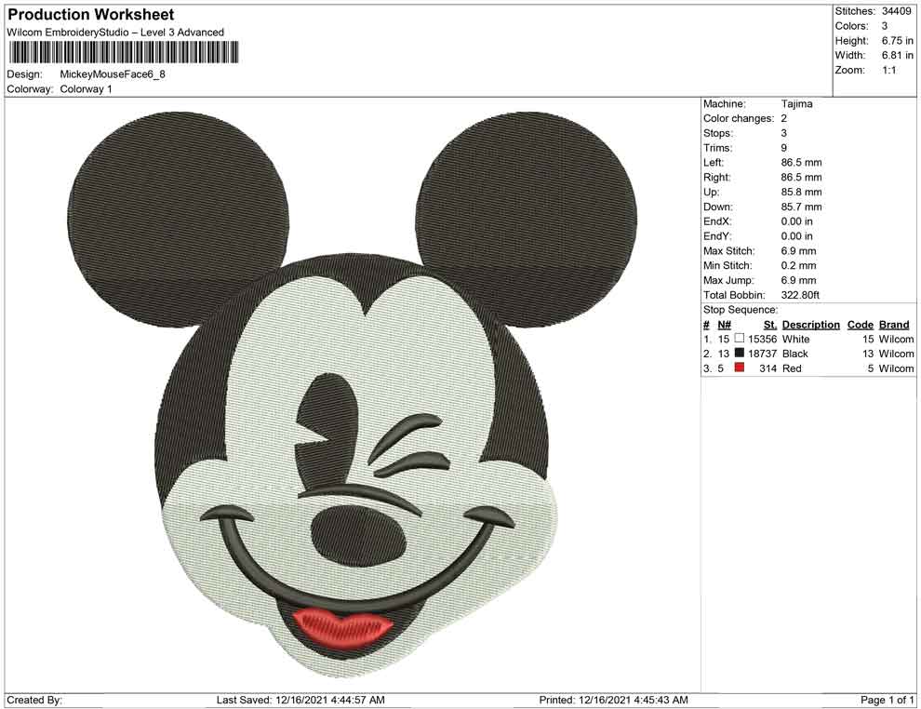Click the black thread color swatch
921x709 pixels.
tap(740, 353)
